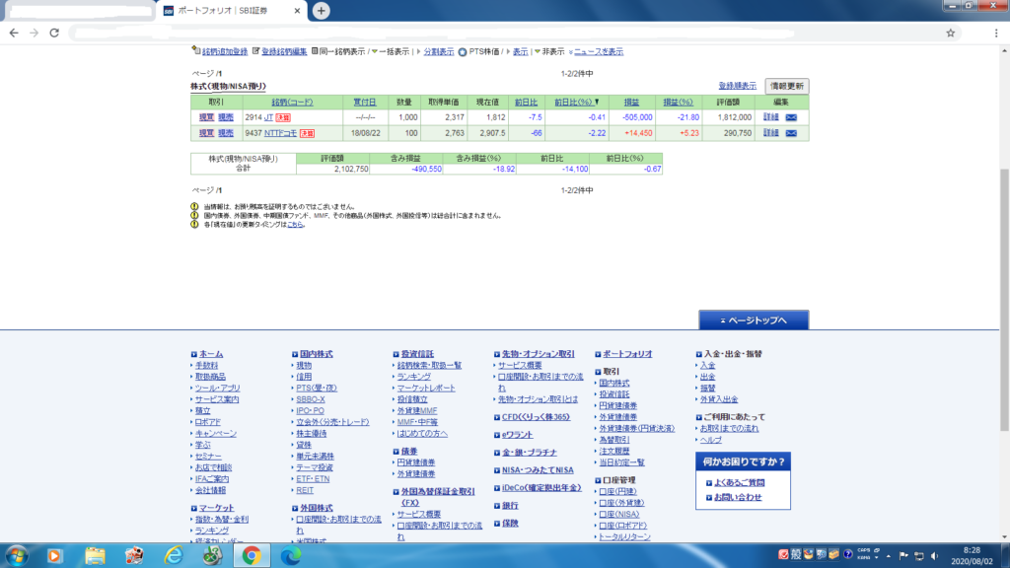The width and height of the screenshot is (1010, 568).
Task: Click 含み損益 total value -490,550
Action: [426, 170]
